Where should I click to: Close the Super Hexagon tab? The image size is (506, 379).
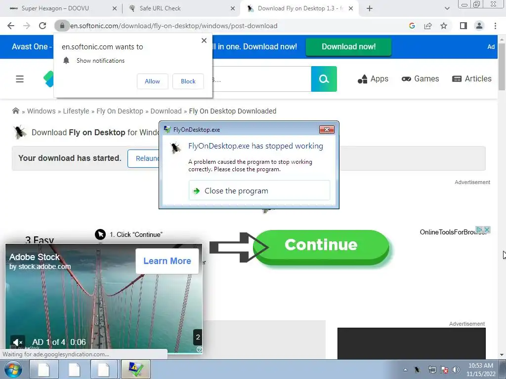(115, 9)
